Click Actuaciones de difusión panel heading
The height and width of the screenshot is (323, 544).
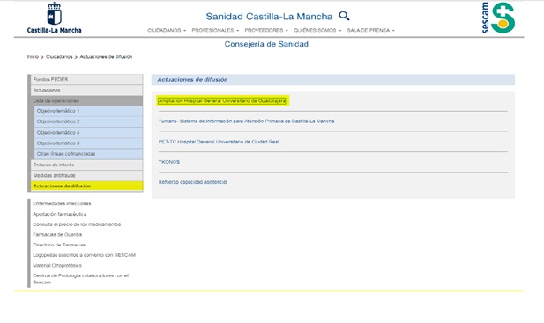click(x=192, y=79)
